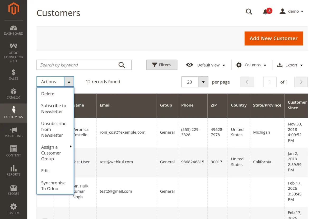Click the Add New Customer button

coord(274,39)
